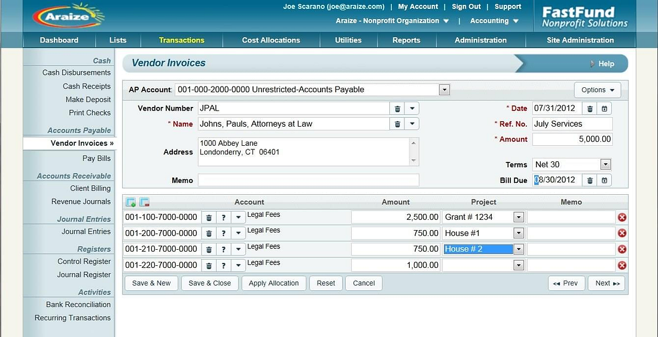Click the Save & Close button
Screen dimensions: 658x337
pos(210,283)
